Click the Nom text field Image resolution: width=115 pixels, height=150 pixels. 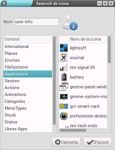pos(37,22)
